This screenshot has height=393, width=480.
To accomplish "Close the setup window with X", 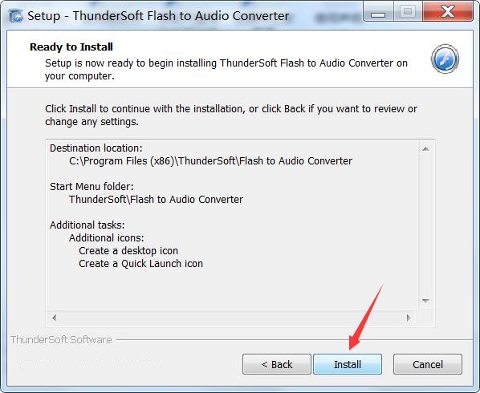I will 448,11.
